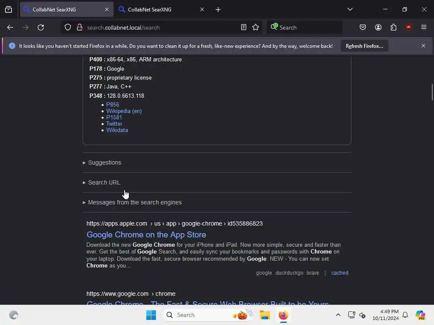Close the second CollabNet SearXNG tab
Screen dimensions: 434x325
coord(202,9)
